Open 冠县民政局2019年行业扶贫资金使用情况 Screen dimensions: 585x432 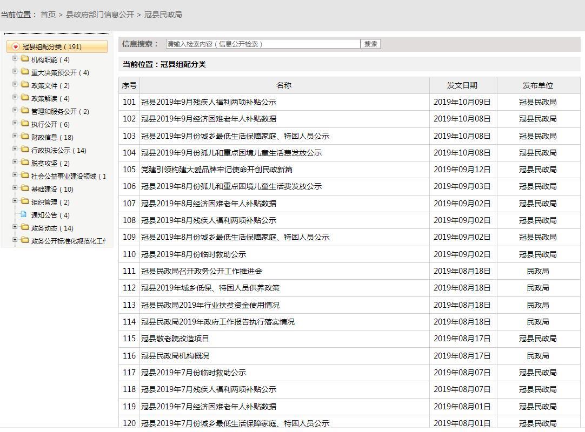click(x=210, y=305)
